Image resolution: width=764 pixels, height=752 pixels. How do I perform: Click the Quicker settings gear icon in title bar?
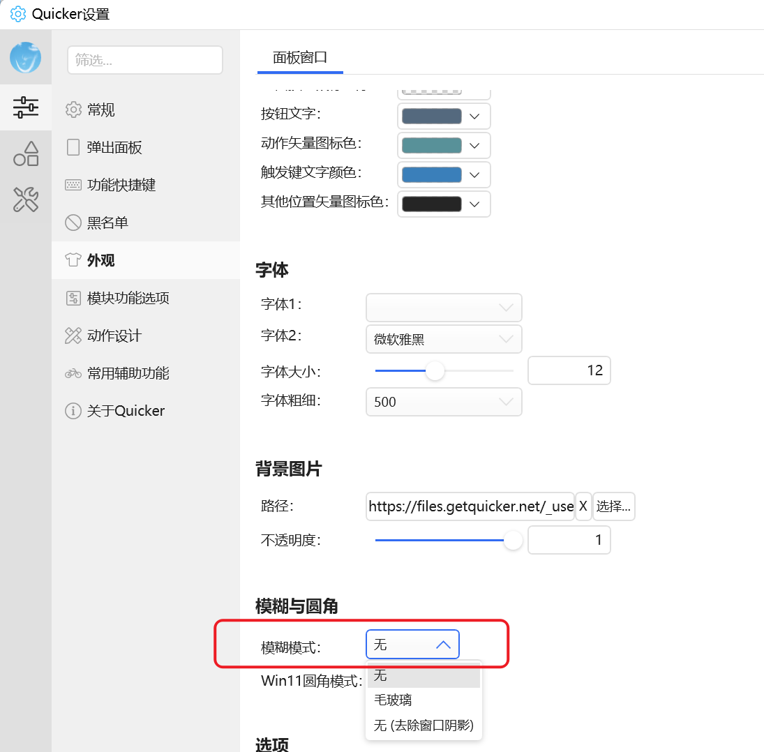(18, 14)
